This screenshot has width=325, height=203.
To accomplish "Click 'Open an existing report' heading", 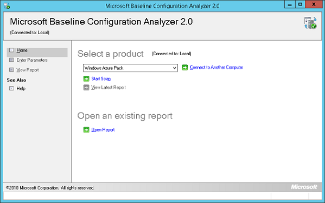I will pos(125,116).
